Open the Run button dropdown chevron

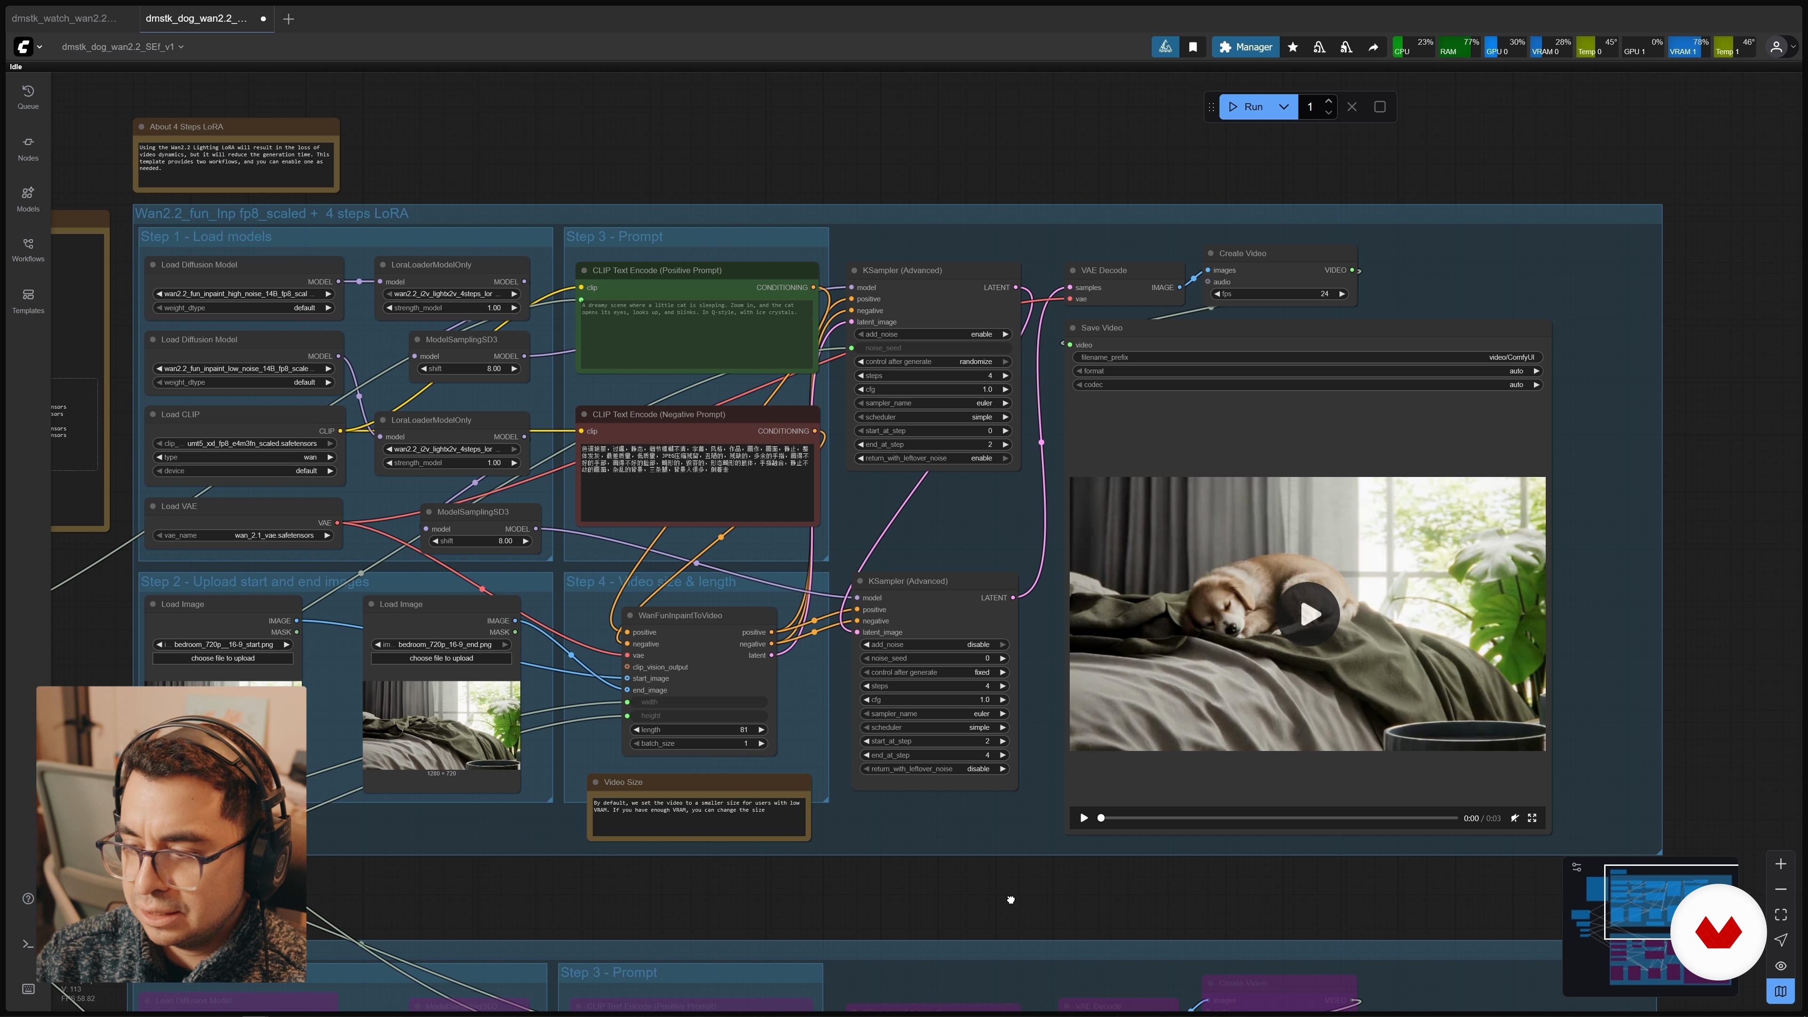pos(1283,107)
